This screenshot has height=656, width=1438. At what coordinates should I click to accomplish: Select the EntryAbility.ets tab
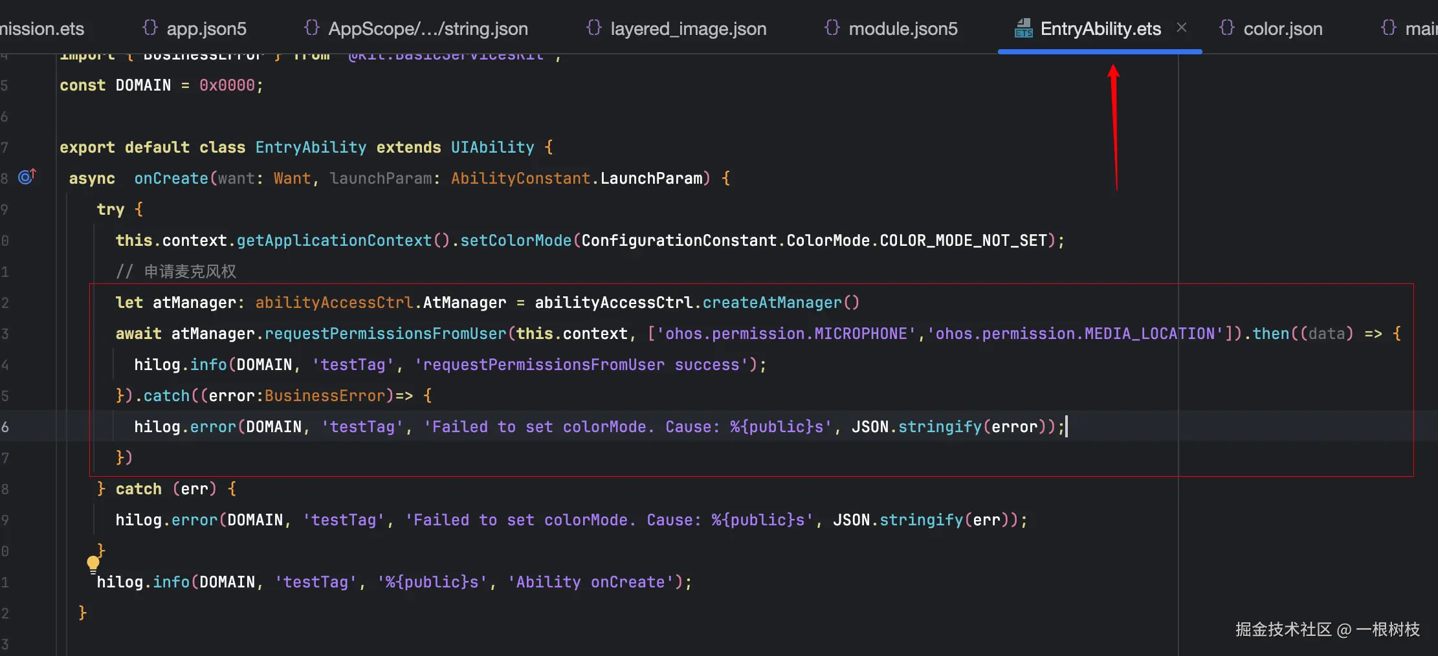coord(1100,28)
